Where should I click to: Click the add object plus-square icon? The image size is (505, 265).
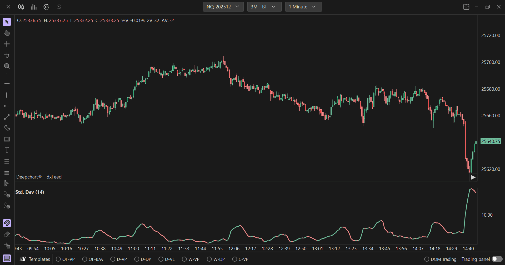(7, 246)
